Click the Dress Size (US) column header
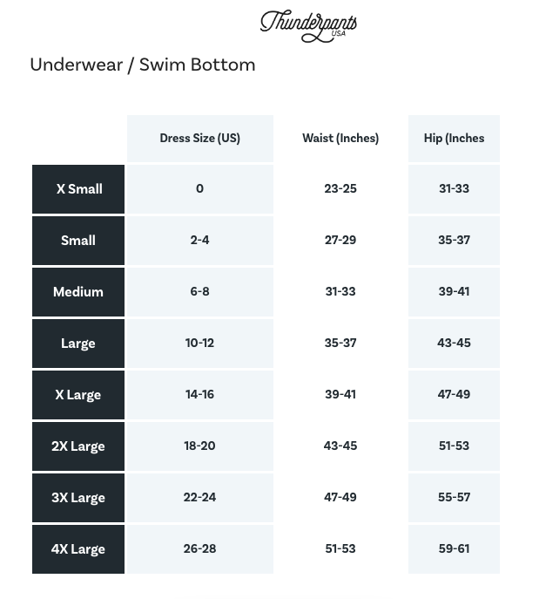This screenshot has width=539, height=599. point(199,138)
